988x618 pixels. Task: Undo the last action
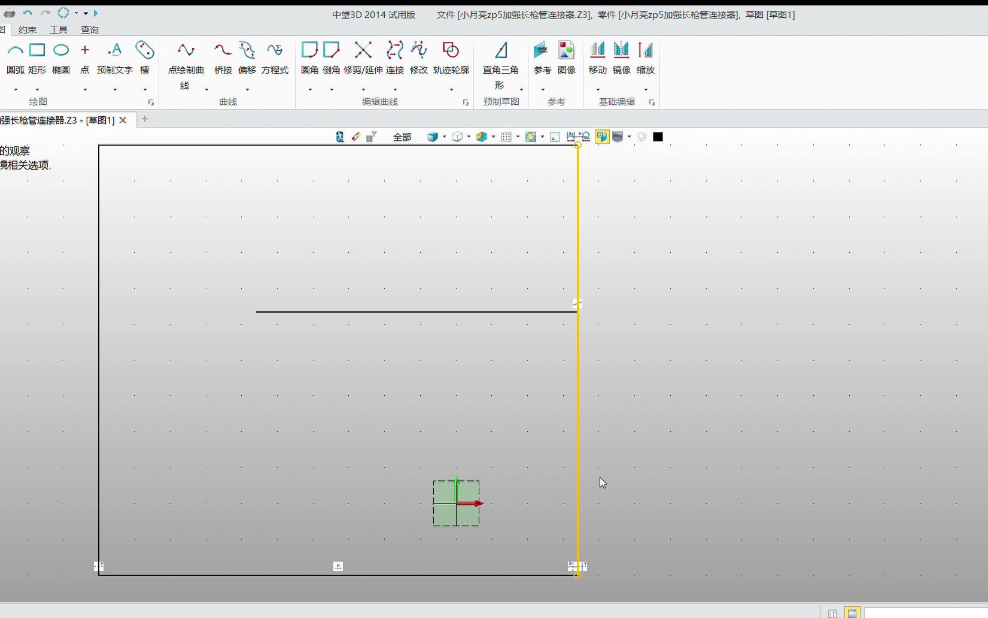point(28,13)
